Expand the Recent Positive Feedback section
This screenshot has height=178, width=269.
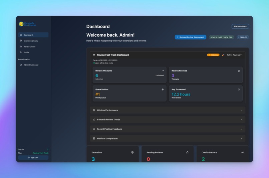tap(168, 129)
